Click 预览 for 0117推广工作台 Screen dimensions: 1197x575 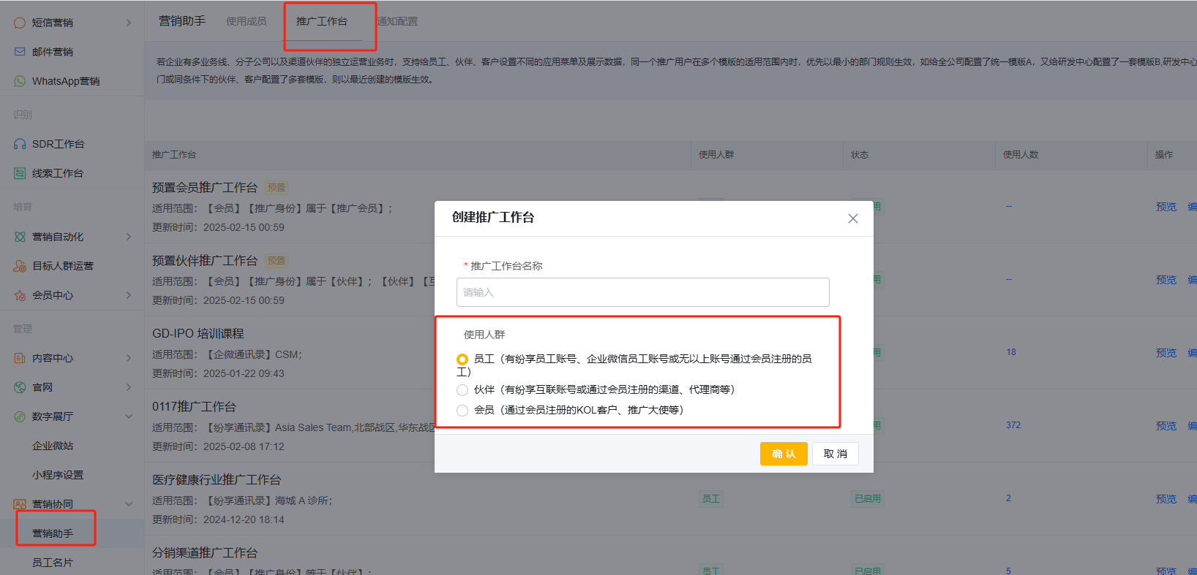pyautogui.click(x=1166, y=426)
